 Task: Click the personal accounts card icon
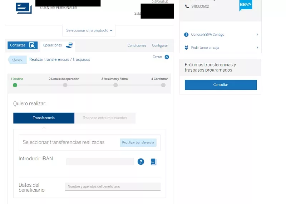(x=24, y=8)
